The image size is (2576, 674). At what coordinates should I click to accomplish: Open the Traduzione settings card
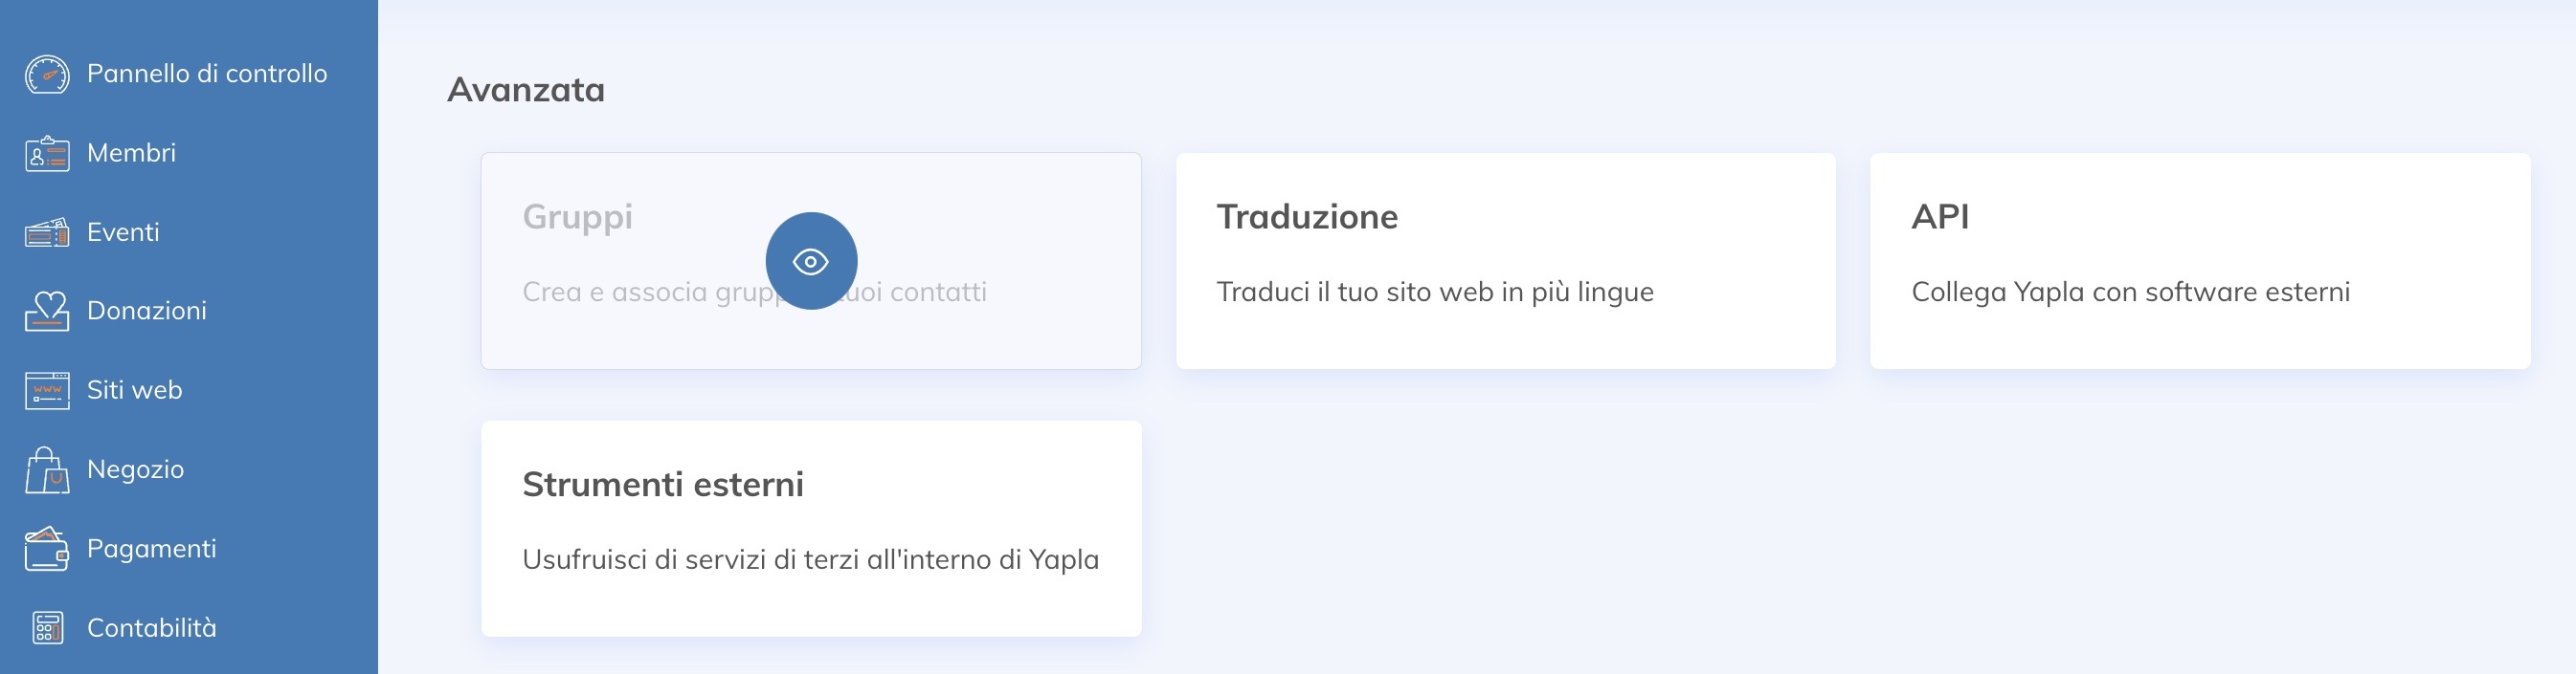[x=1505, y=262]
